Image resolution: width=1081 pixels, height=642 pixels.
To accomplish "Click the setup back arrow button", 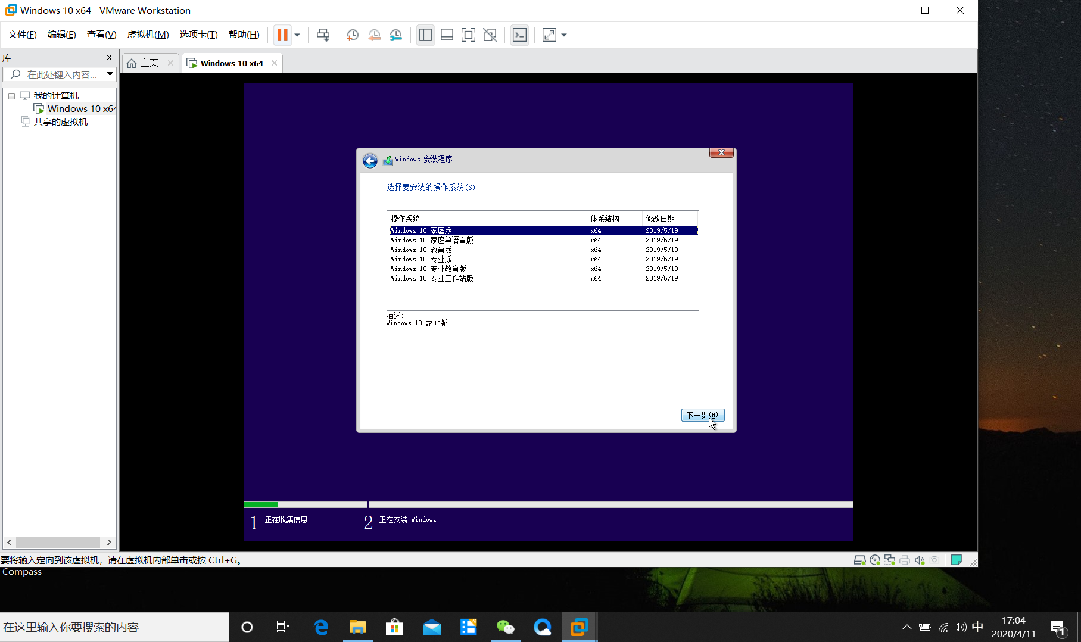I will [370, 161].
